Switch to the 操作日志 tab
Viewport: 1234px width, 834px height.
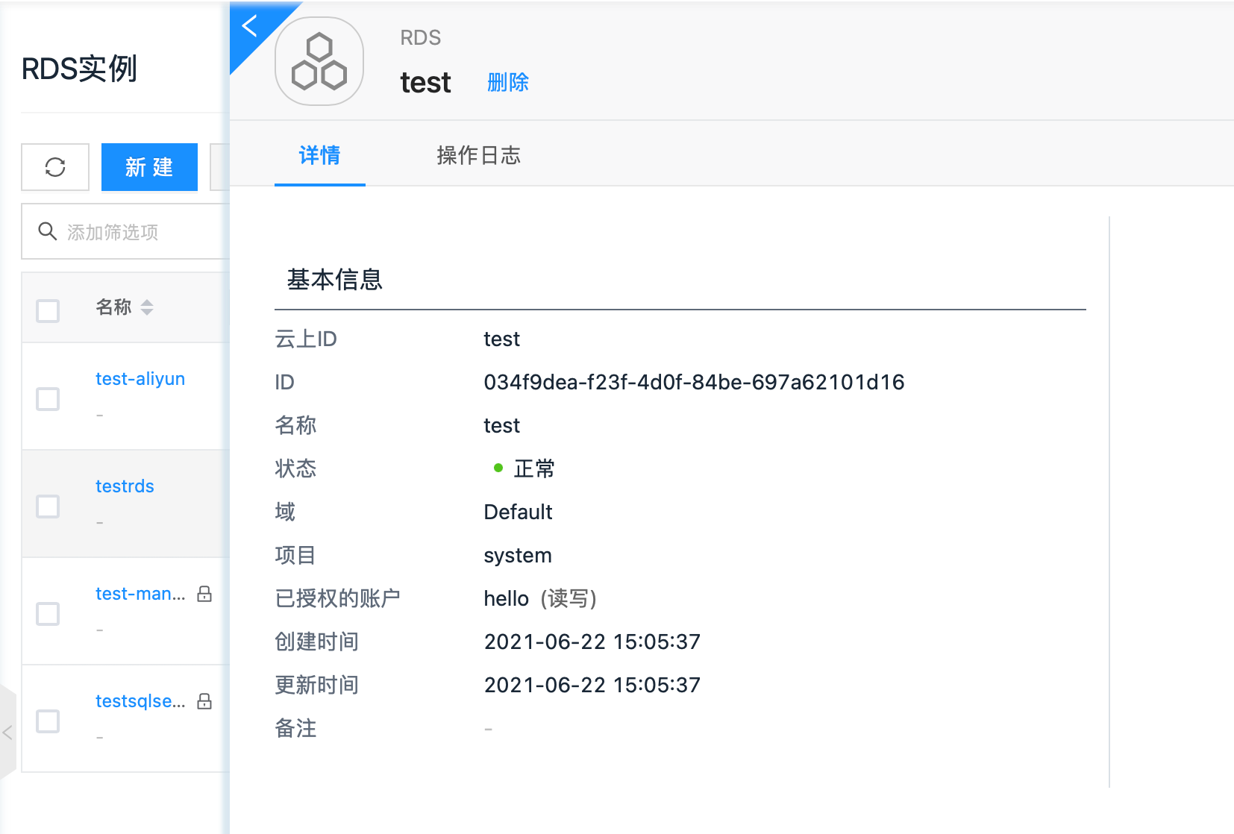point(478,155)
